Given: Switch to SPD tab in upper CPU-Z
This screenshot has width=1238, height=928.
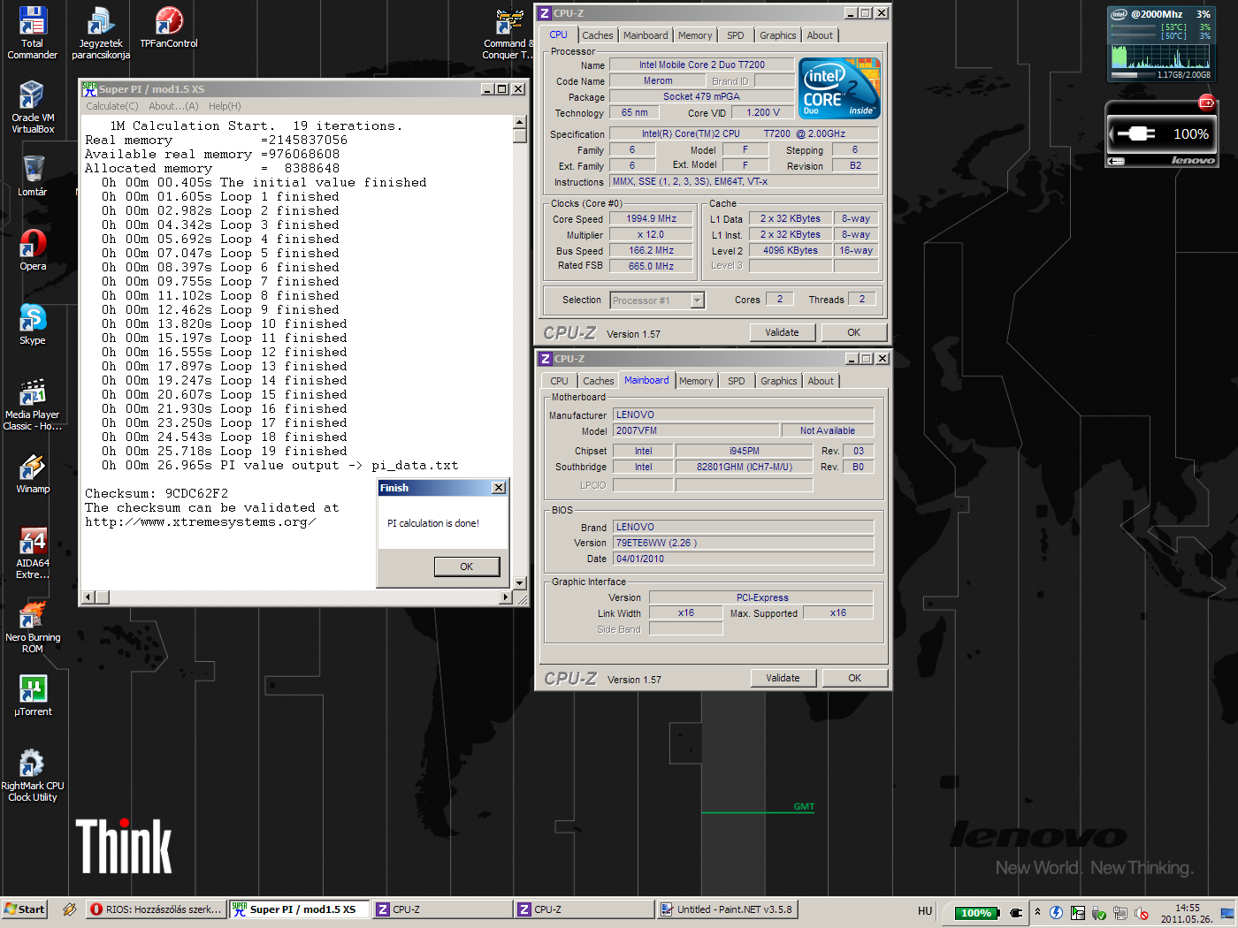Looking at the screenshot, I should tap(736, 35).
